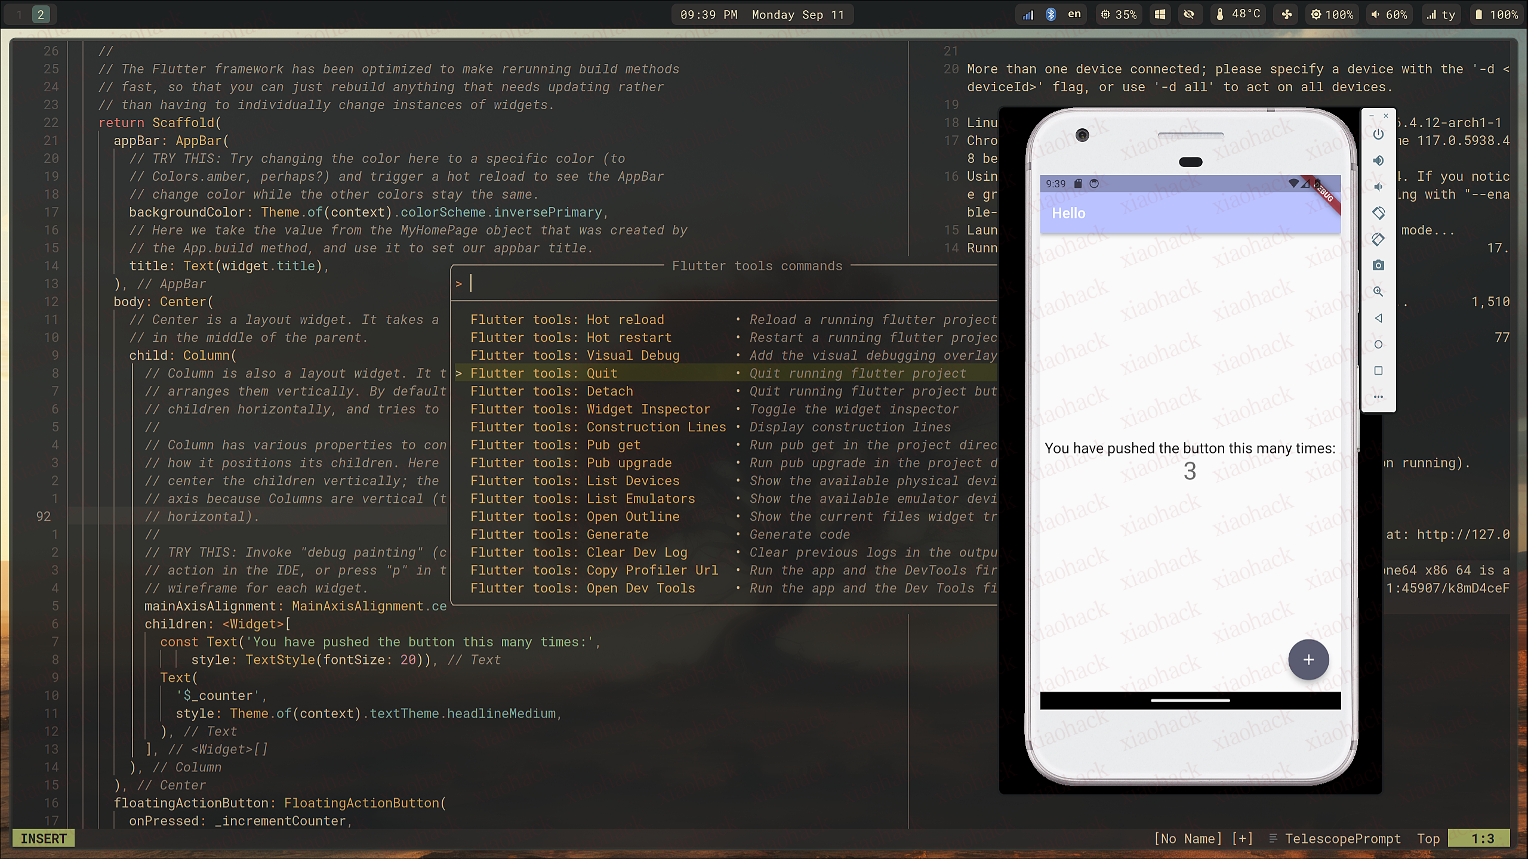Click the 60% volume indicator

(1389, 14)
